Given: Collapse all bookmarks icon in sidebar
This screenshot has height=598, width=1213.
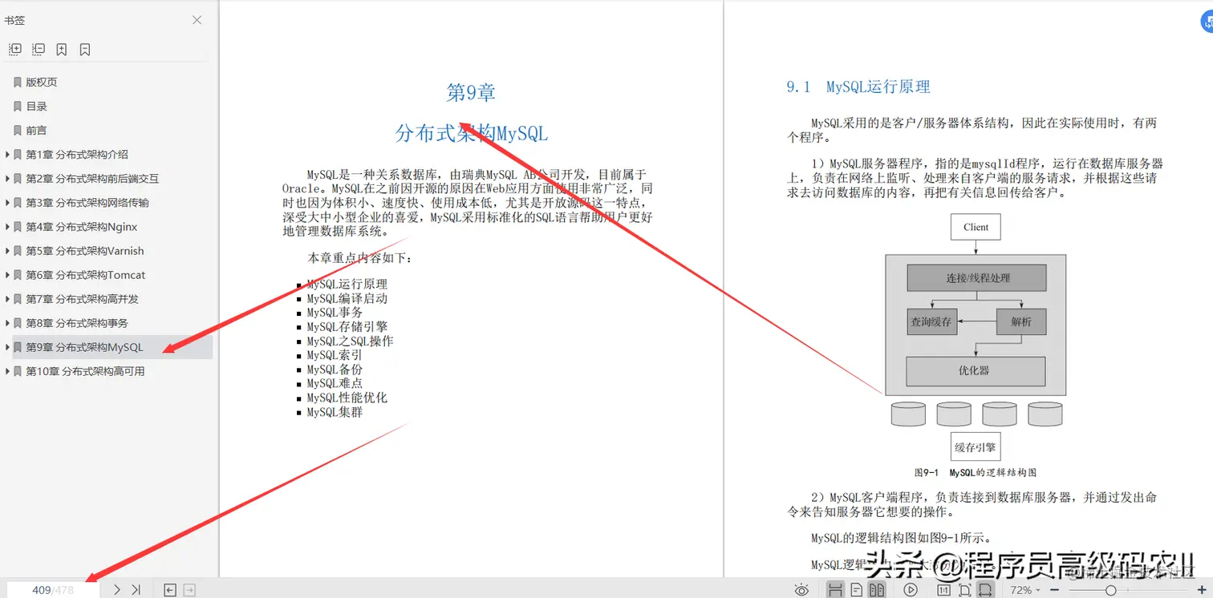Looking at the screenshot, I should (38, 50).
